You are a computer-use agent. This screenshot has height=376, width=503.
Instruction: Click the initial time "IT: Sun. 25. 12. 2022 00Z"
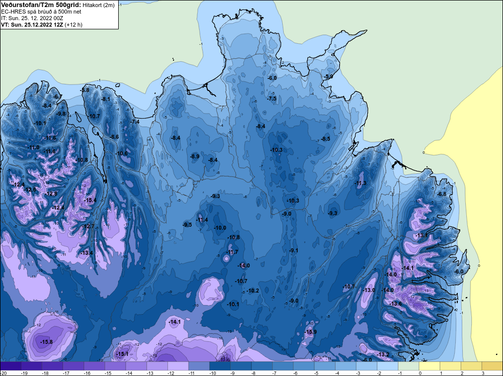click(x=32, y=18)
